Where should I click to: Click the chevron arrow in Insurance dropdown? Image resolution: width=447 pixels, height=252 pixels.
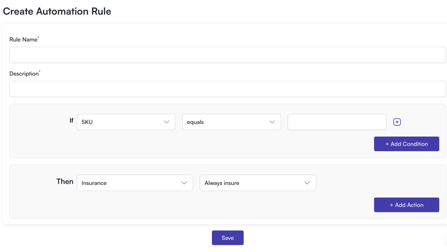tap(184, 183)
